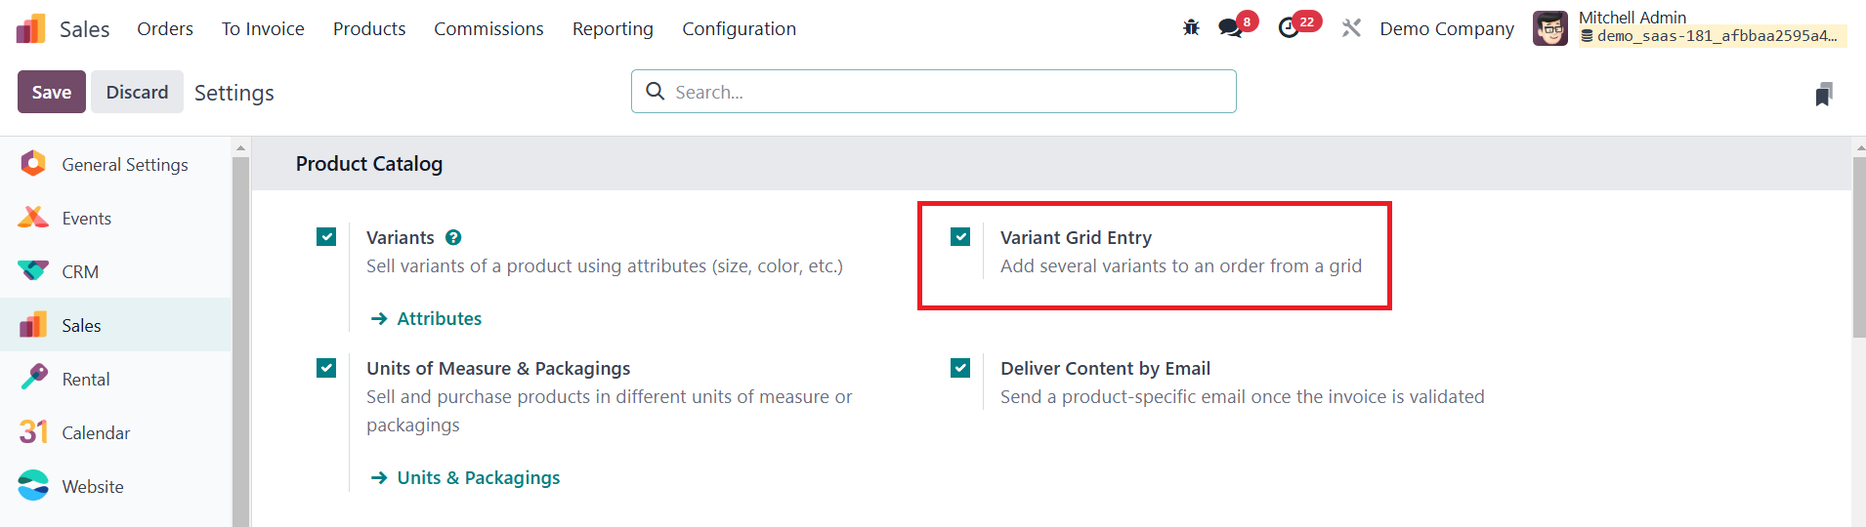The width and height of the screenshot is (1866, 527).
Task: Click the Save button
Action: [x=52, y=92]
